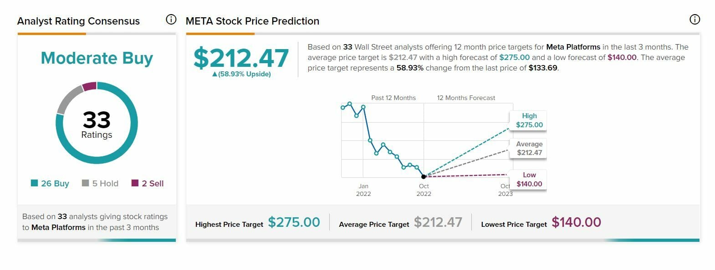Click the Moderate Buy consensus heading

click(x=97, y=58)
